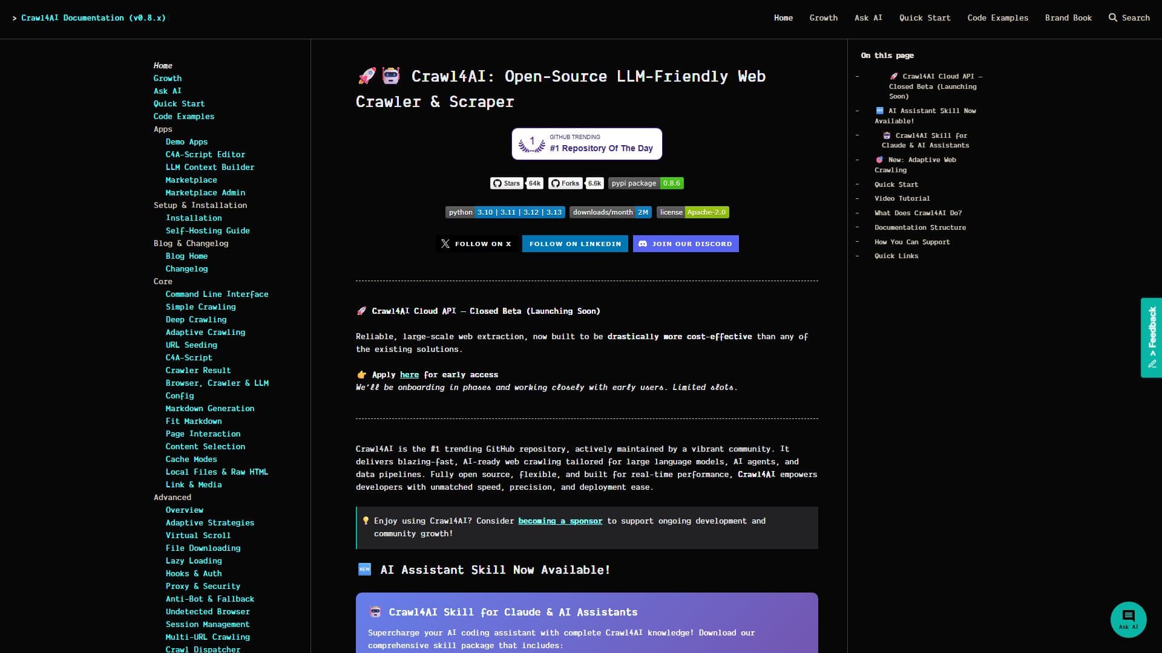Viewport: 1162px width, 653px height.
Task: Click the downloads/month 2M badge
Action: pyautogui.click(x=611, y=212)
